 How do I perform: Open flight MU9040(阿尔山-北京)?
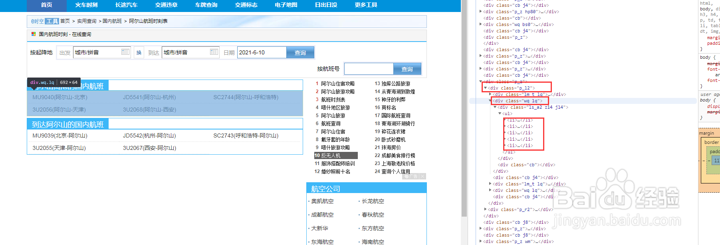[x=60, y=97]
